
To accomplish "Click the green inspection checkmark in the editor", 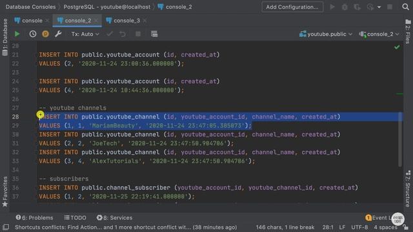I will tap(397, 47).
